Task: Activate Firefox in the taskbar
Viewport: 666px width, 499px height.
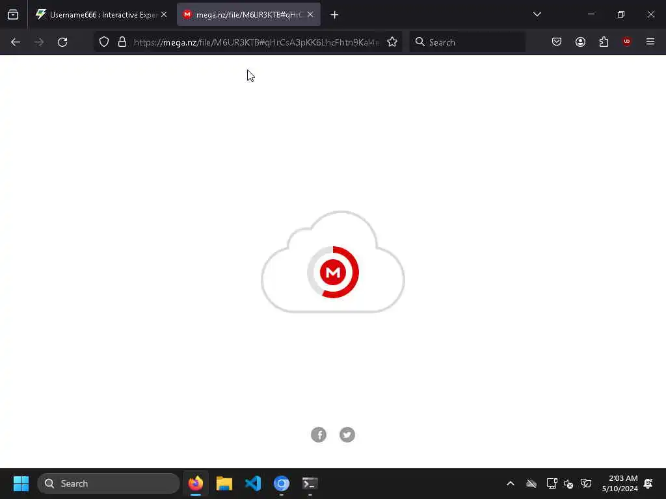Action: click(x=196, y=483)
